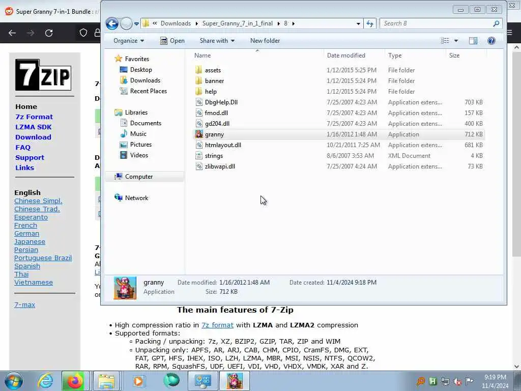Select the htmlayout.dll file icon

click(x=199, y=145)
